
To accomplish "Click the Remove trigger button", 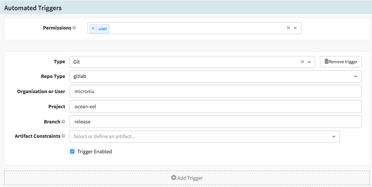I will 341,62.
